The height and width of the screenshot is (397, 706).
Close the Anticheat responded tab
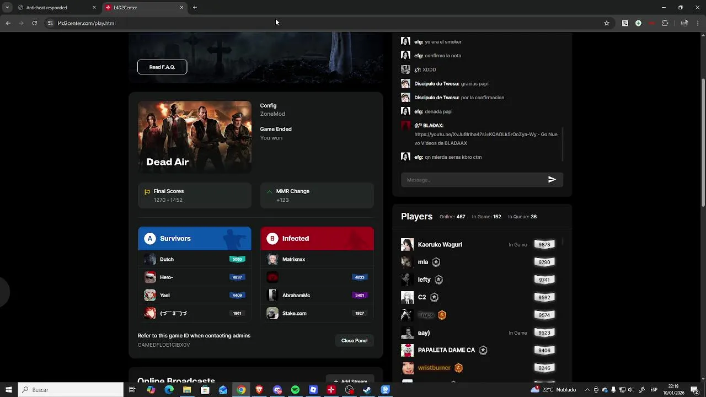tap(94, 7)
